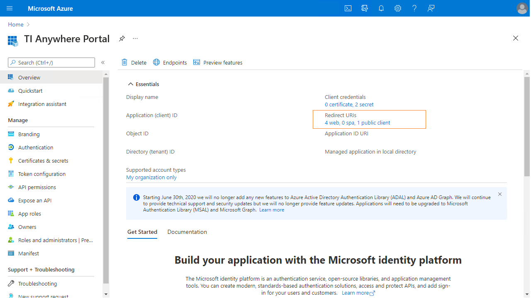This screenshot has height=298, width=531.
Task: Click the Home breadcrumb link
Action: (16, 24)
